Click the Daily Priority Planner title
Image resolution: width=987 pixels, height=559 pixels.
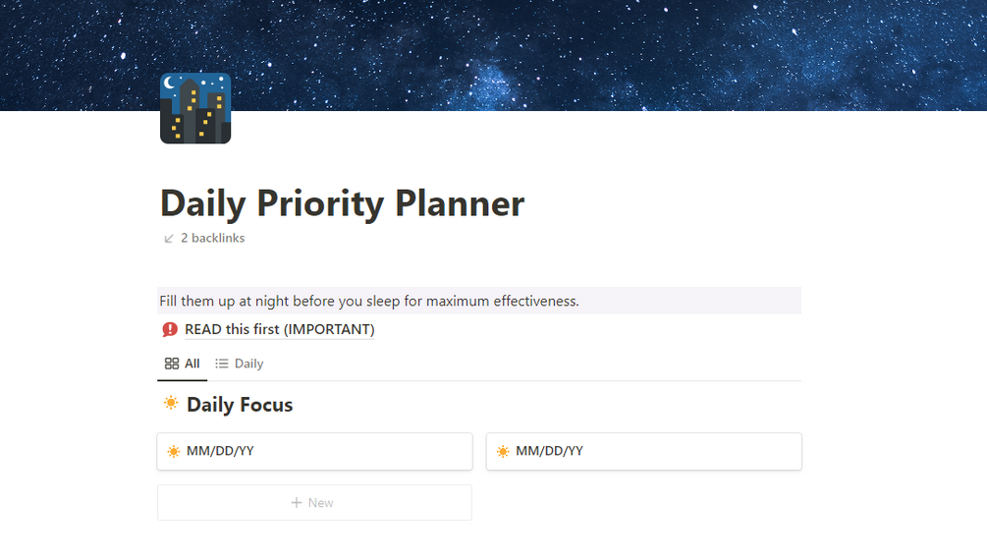tap(342, 203)
